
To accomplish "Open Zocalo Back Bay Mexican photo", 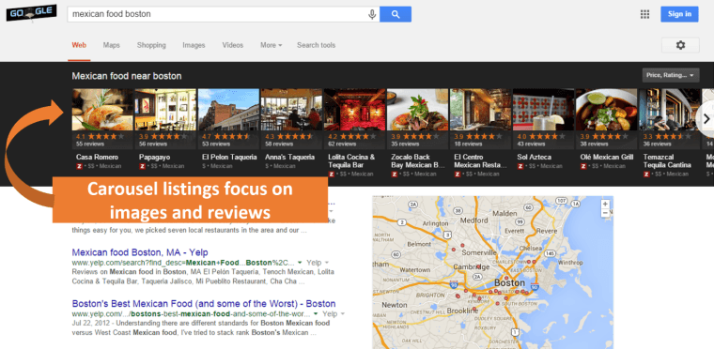I will (417, 110).
